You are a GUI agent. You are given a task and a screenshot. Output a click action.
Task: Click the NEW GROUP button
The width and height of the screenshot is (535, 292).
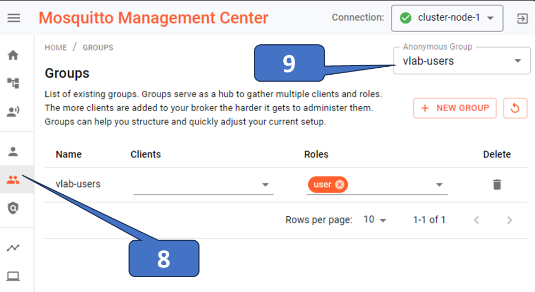[x=455, y=108]
